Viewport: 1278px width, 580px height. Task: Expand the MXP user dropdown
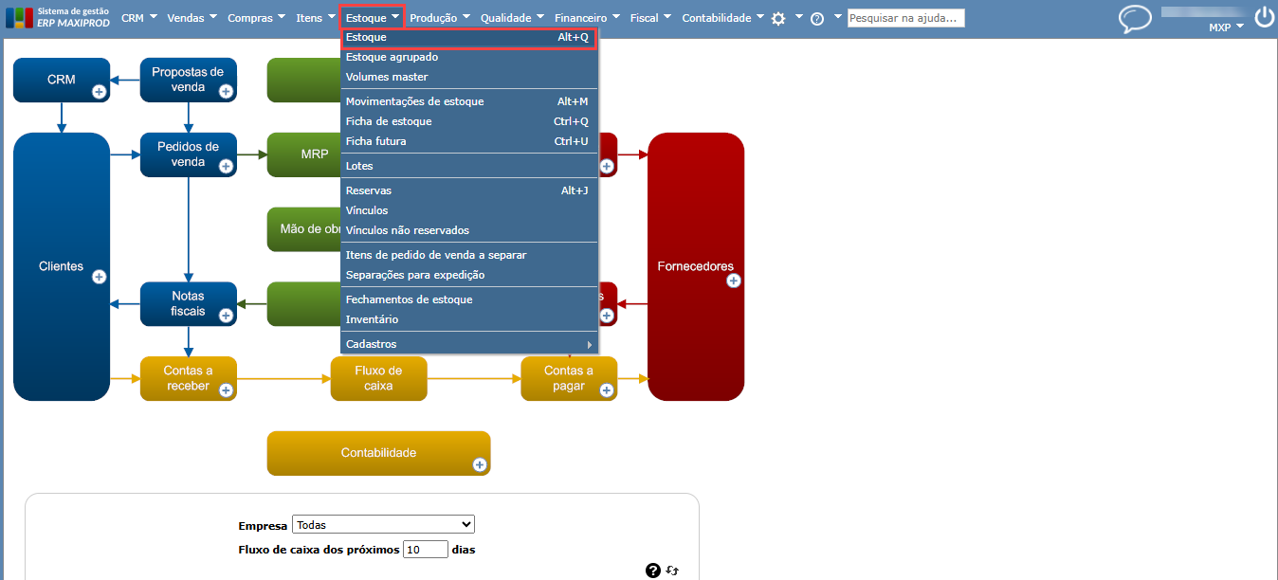point(1226,27)
